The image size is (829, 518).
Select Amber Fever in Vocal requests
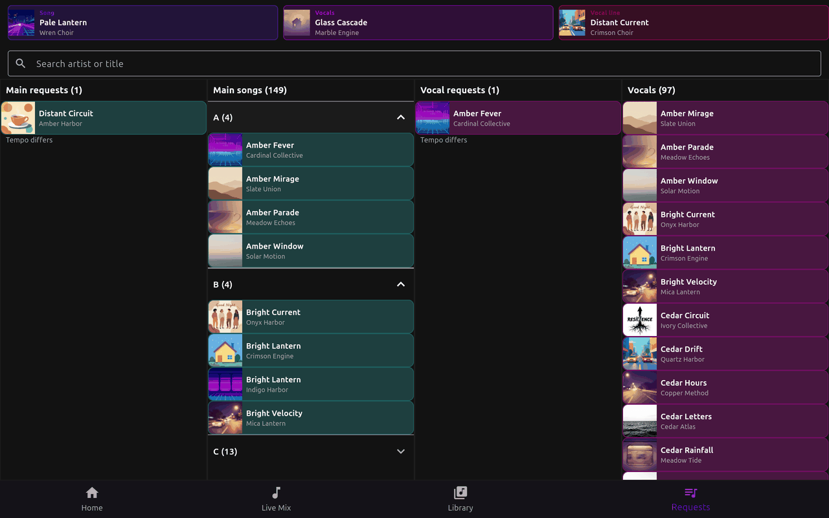[518, 118]
